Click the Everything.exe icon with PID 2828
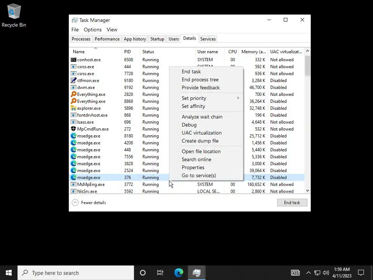 tap(74, 94)
